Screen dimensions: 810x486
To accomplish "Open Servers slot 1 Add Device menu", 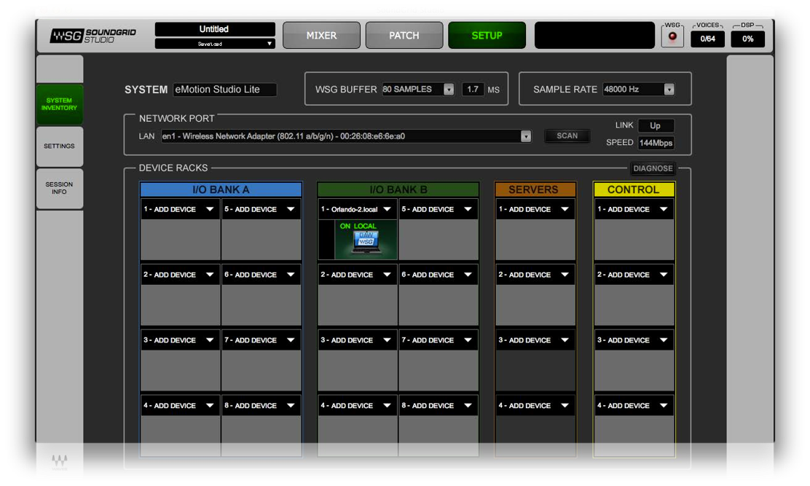I will (x=535, y=209).
